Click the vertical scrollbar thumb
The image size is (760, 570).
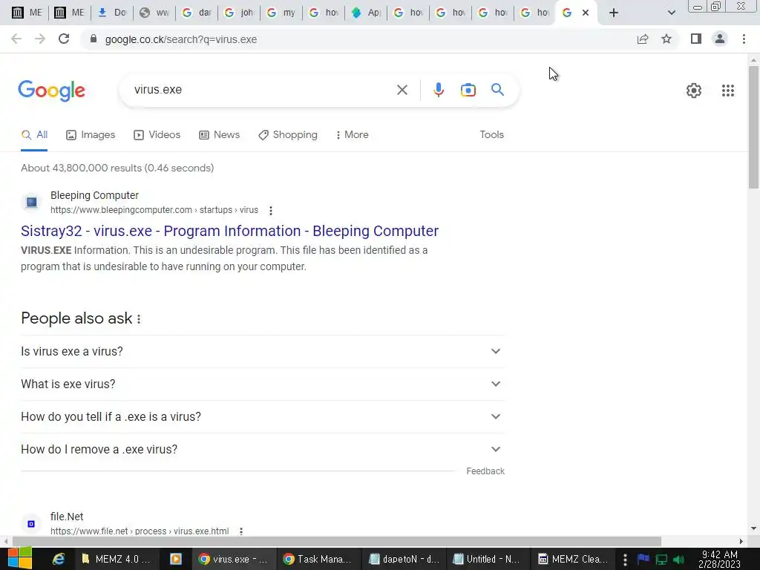tap(753, 127)
